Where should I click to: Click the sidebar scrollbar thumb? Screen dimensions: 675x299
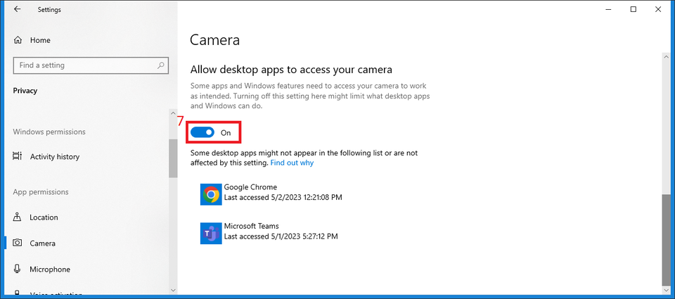173,158
